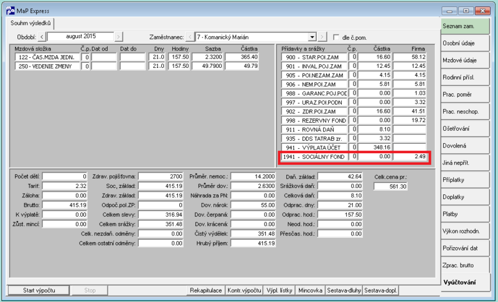Click the Počet dětí field
Image resolution: width=498 pixels, height=302 pixels.
(x=65, y=176)
